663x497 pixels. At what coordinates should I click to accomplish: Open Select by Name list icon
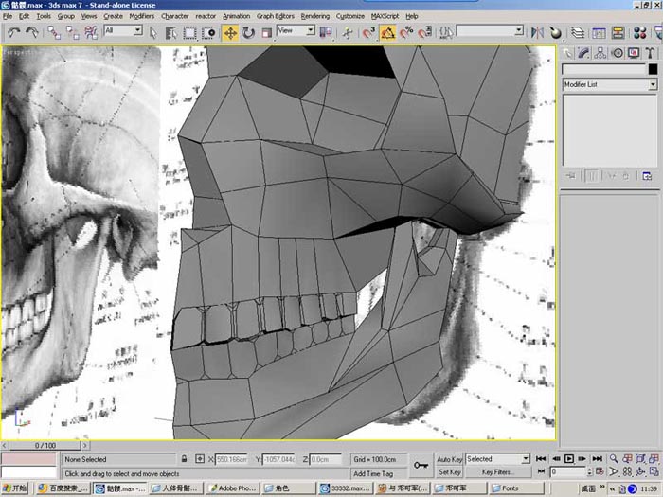171,32
